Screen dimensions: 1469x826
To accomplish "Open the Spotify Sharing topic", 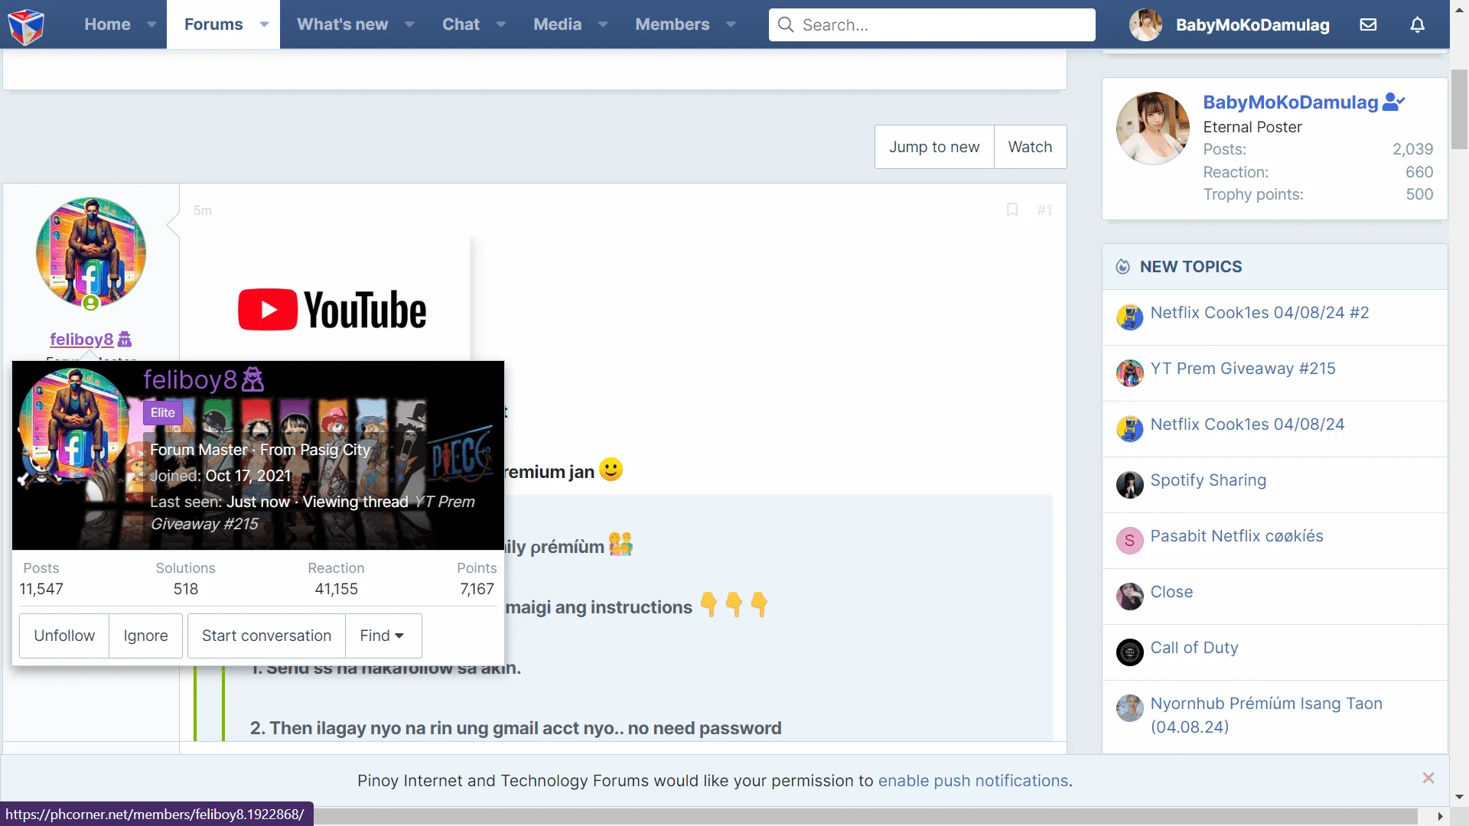I will coord(1208,480).
